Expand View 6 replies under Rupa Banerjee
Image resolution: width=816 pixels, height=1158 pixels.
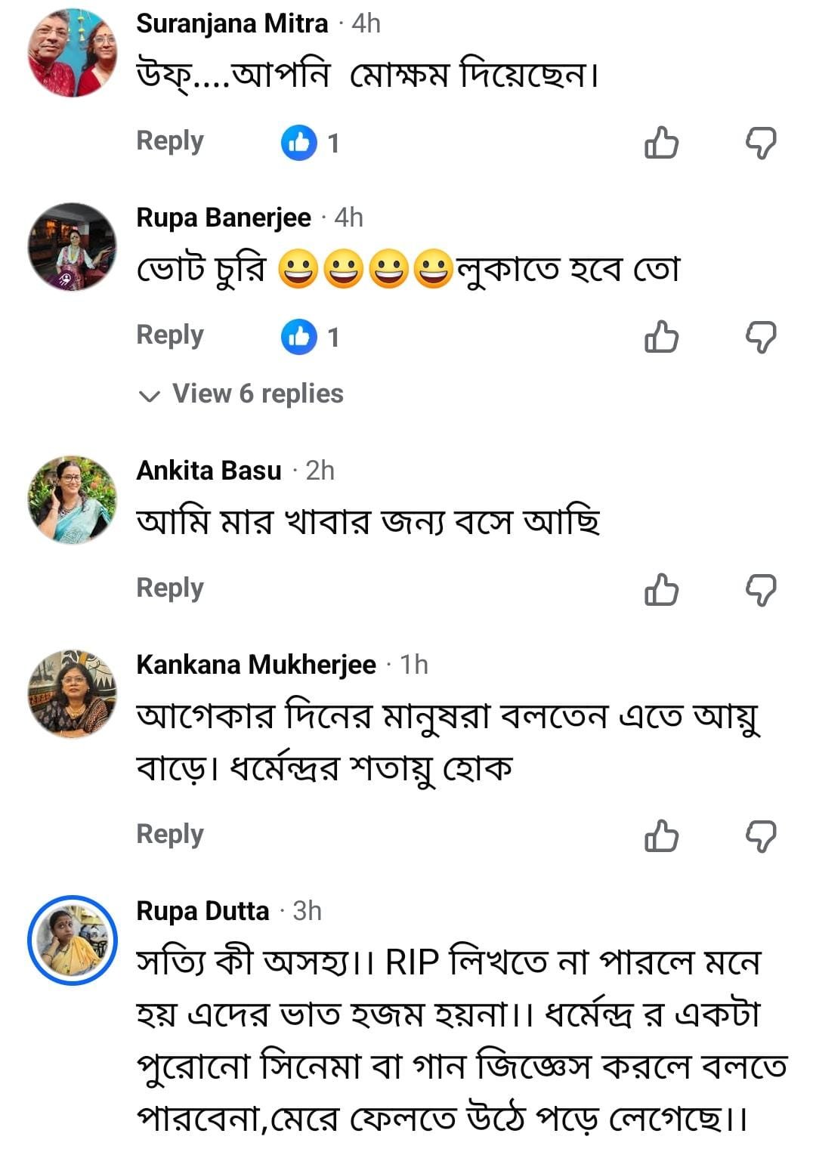pyautogui.click(x=243, y=394)
